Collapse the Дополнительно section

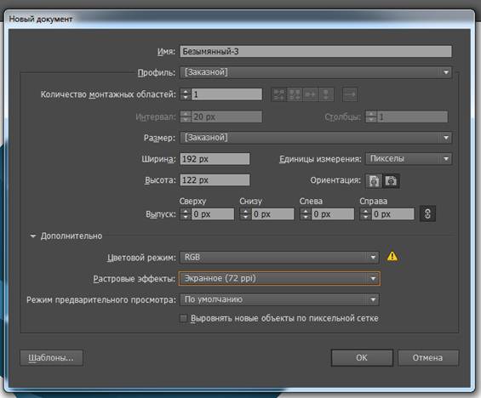click(x=33, y=236)
